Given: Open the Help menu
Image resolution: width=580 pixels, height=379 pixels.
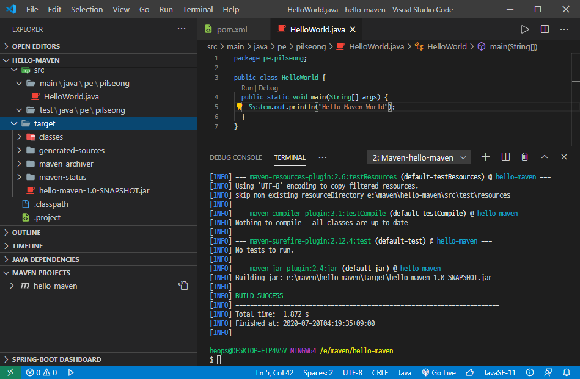Looking at the screenshot, I should (231, 9).
